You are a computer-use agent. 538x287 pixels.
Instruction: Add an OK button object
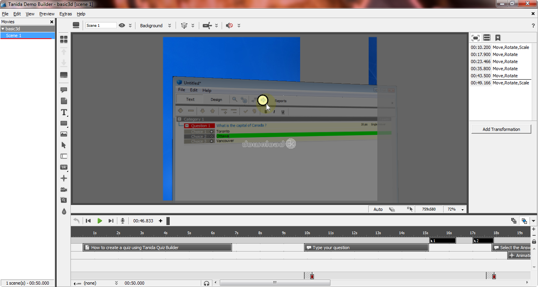click(x=64, y=167)
